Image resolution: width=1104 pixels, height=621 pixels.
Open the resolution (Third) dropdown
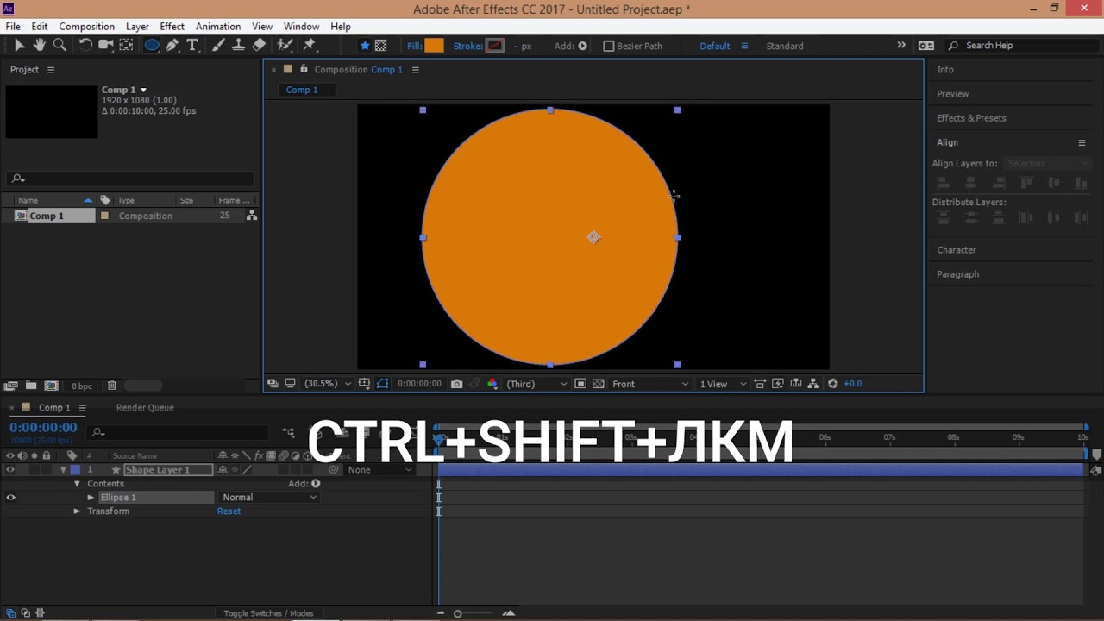pos(536,384)
